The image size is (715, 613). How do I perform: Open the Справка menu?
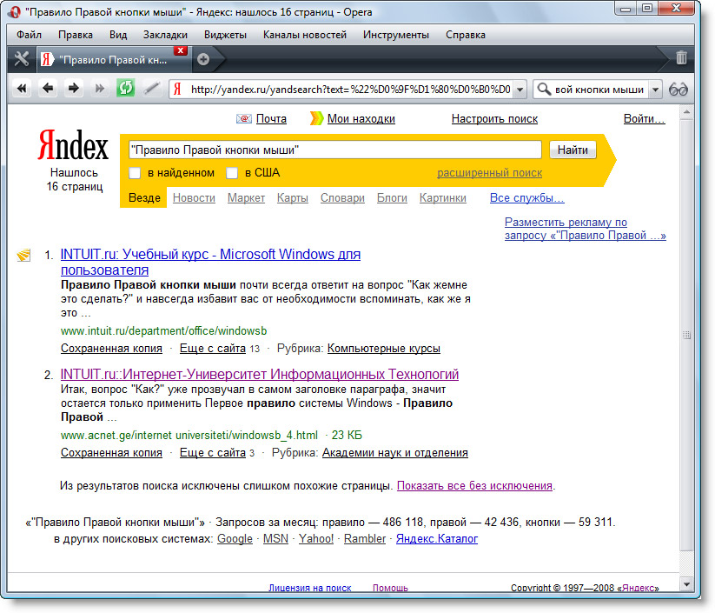465,35
